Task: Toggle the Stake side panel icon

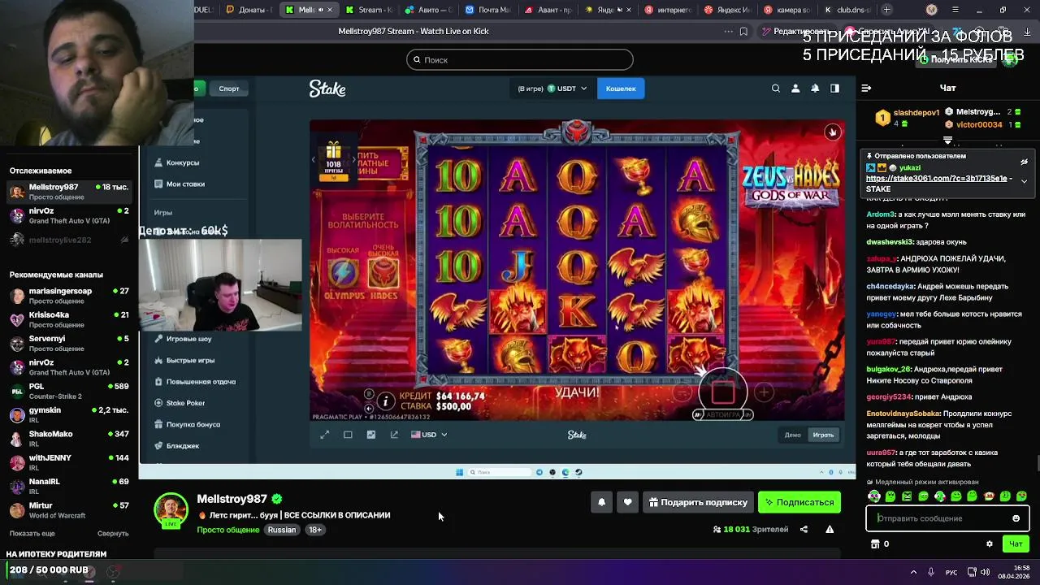Action: click(x=834, y=89)
